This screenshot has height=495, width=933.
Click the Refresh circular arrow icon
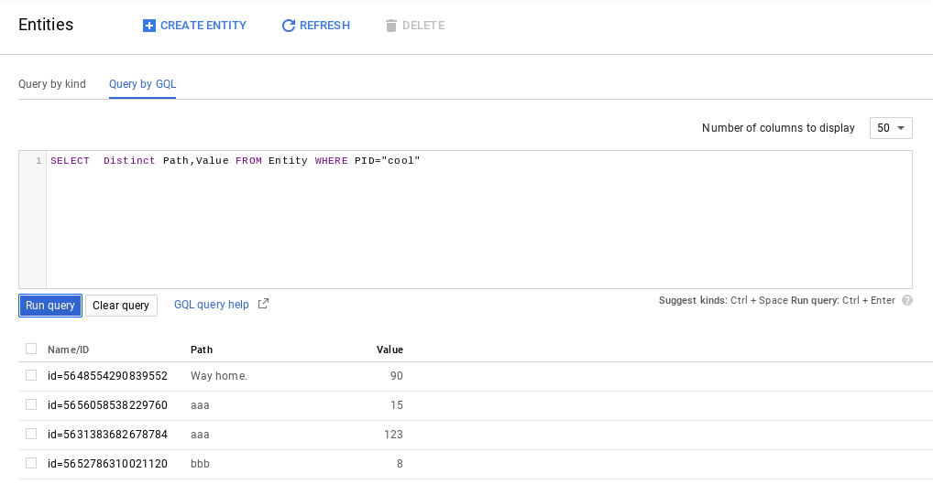tap(289, 26)
